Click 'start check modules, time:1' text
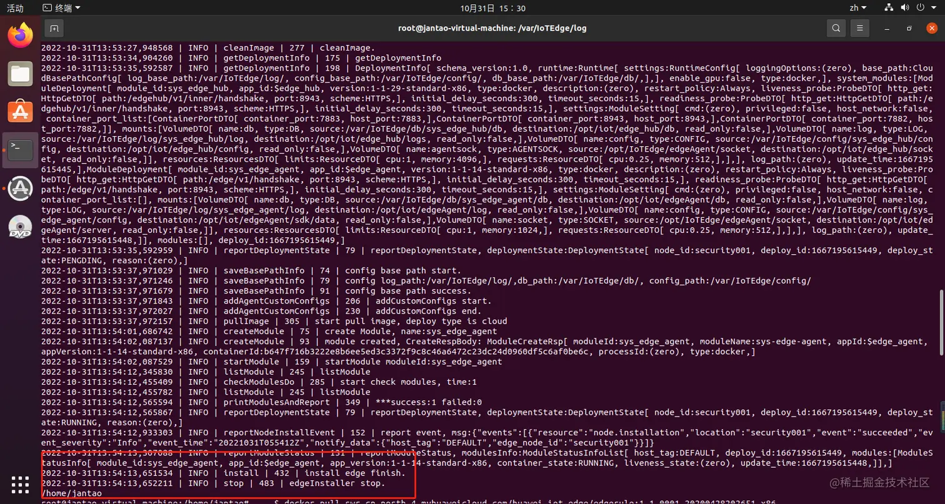The height and width of the screenshot is (504, 945). pyautogui.click(x=407, y=382)
